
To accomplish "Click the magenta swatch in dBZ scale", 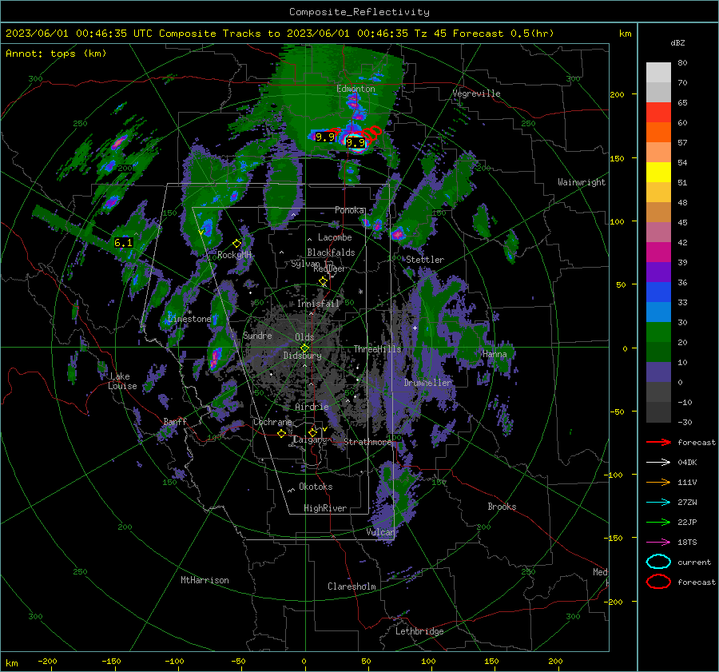I will click(658, 252).
